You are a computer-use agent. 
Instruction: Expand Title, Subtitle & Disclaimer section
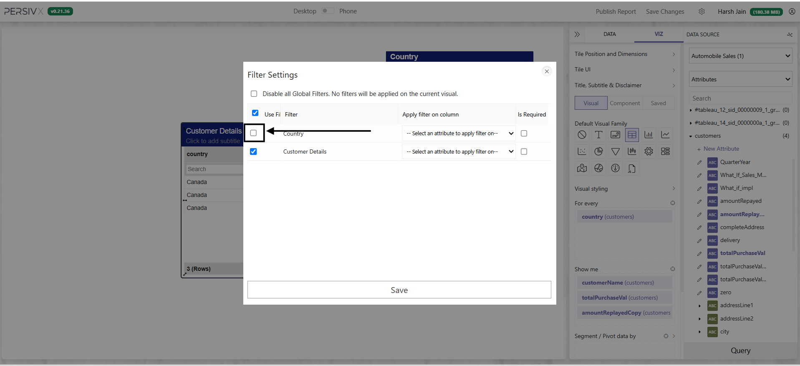624,86
